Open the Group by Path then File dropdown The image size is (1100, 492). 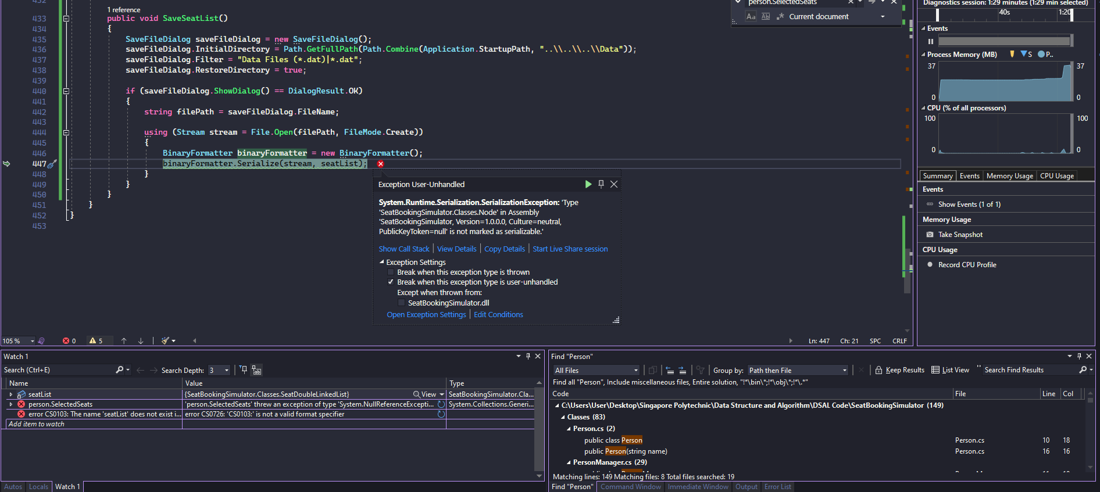coord(844,371)
